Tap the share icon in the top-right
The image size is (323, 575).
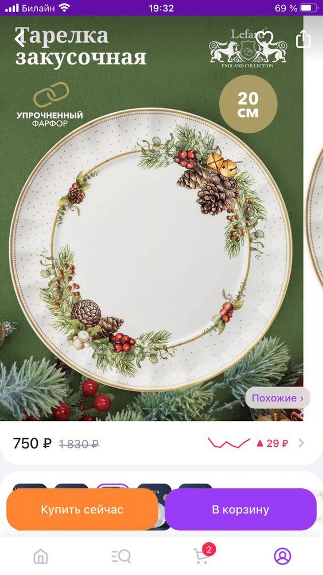tap(303, 39)
